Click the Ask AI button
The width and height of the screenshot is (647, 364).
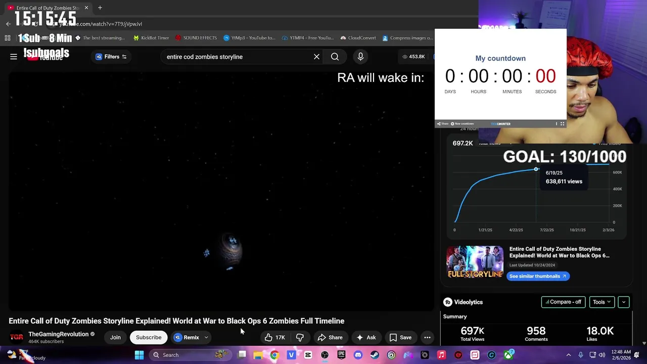(x=366, y=337)
